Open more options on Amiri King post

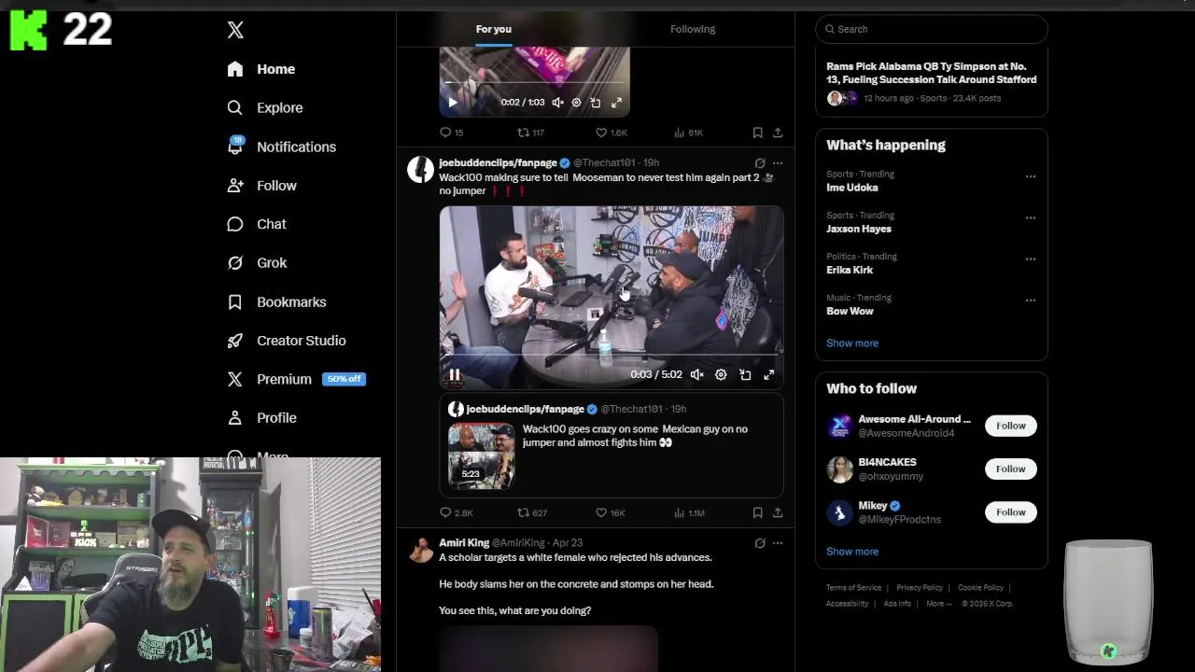coord(778,542)
